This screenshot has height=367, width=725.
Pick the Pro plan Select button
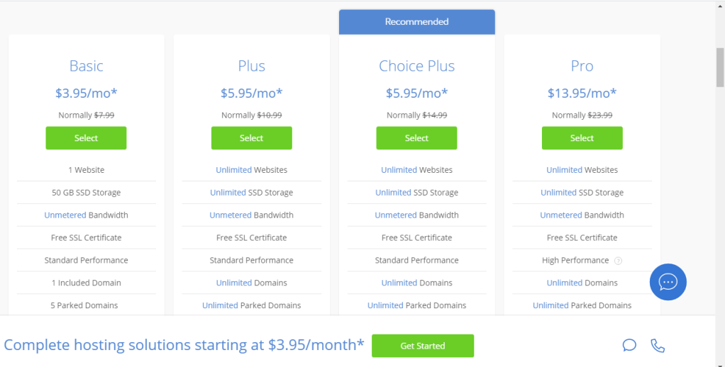[582, 138]
